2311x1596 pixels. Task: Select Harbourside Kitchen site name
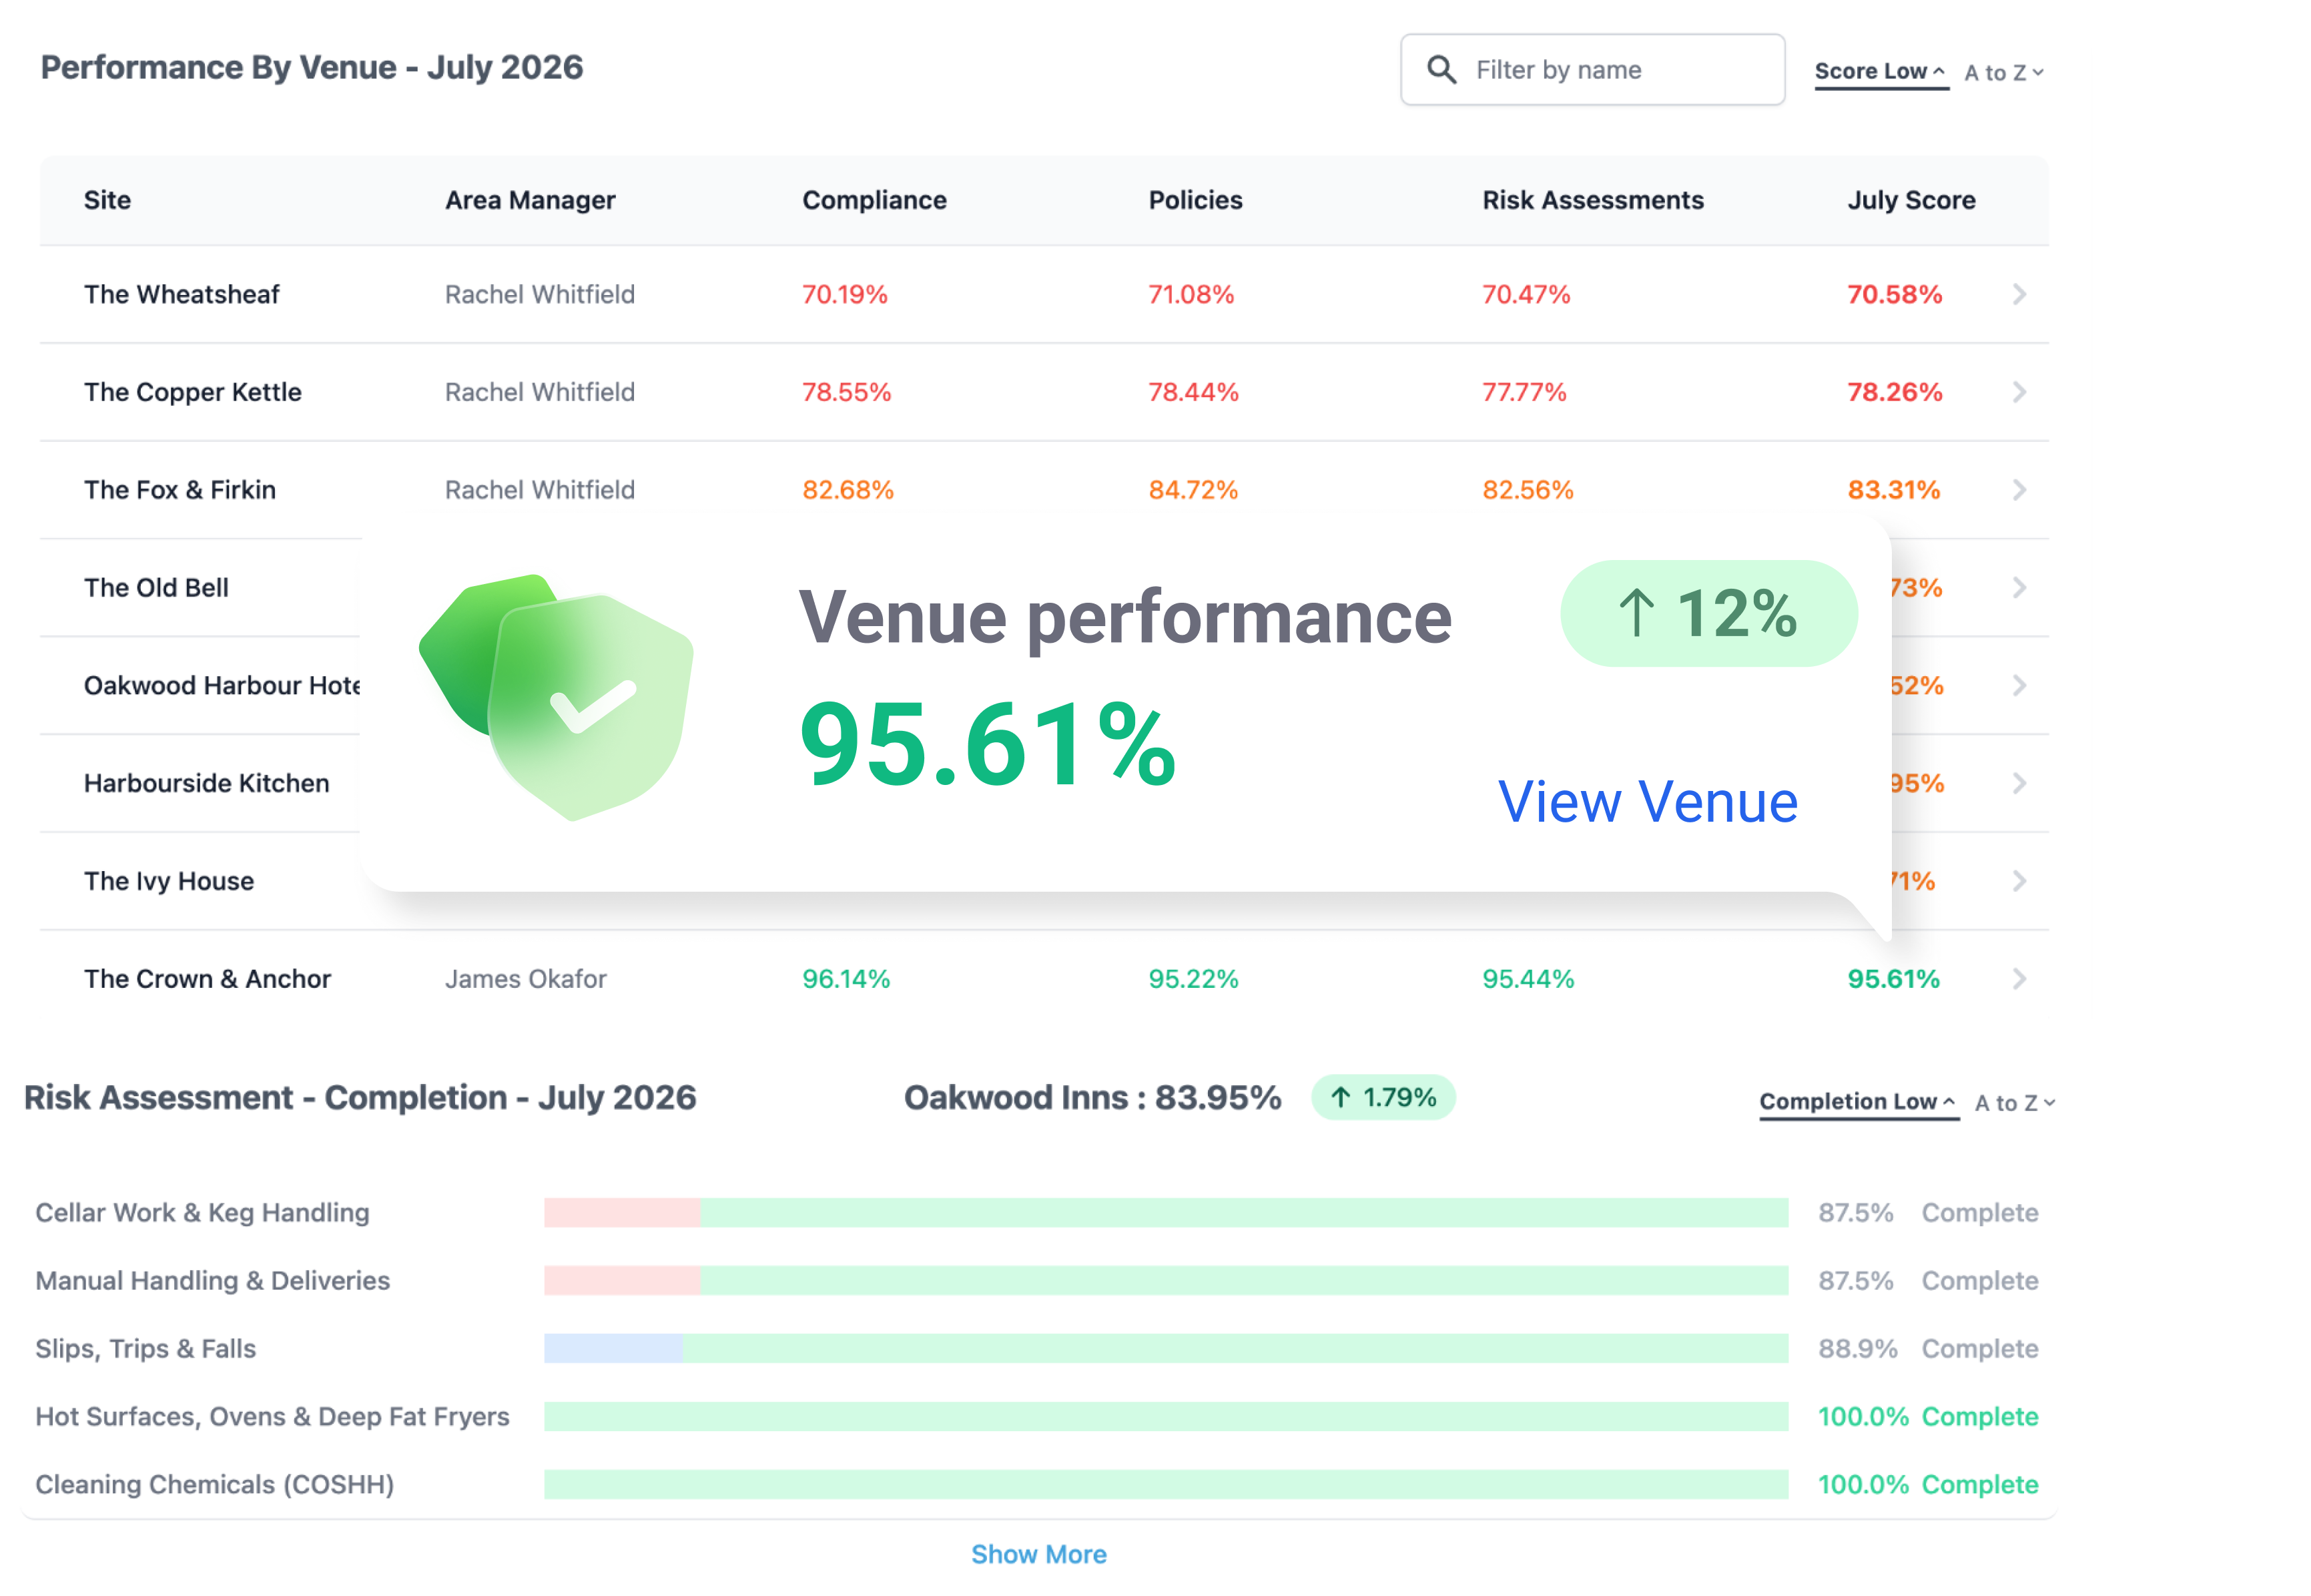207,783
